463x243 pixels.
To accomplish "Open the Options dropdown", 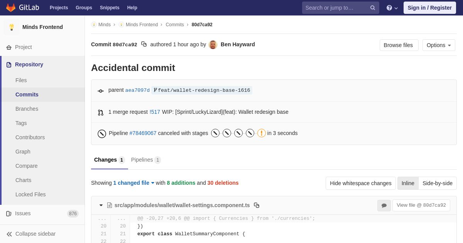I will (439, 45).
